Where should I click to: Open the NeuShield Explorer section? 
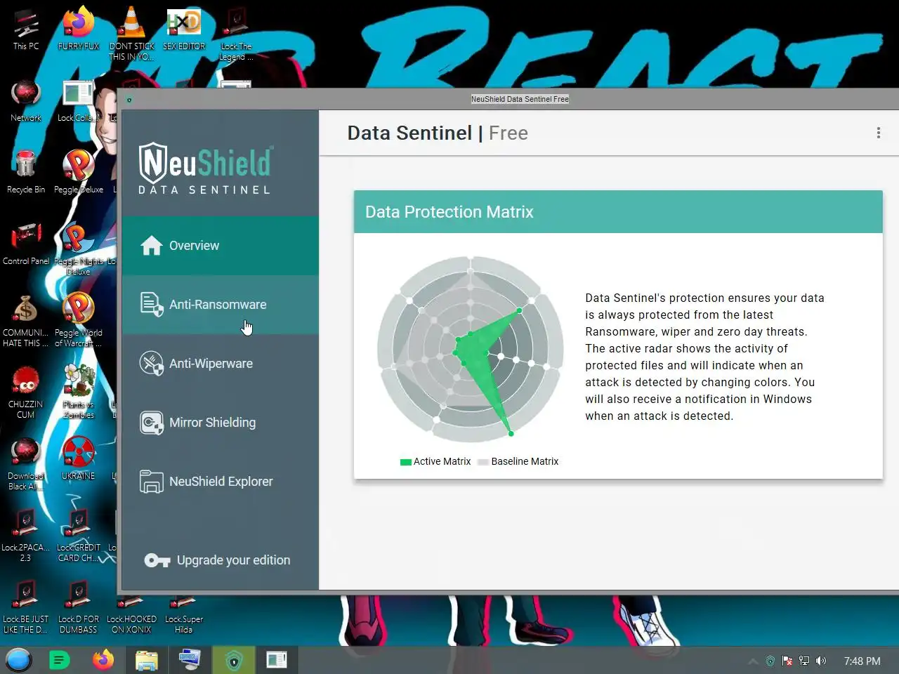(221, 482)
